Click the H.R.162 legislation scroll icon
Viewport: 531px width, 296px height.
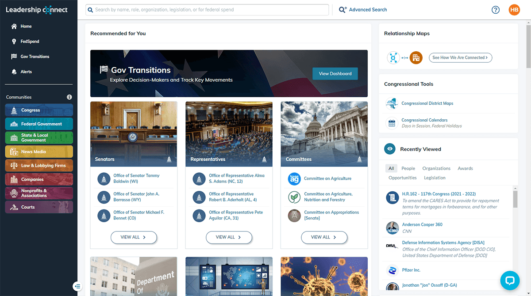tap(392, 197)
